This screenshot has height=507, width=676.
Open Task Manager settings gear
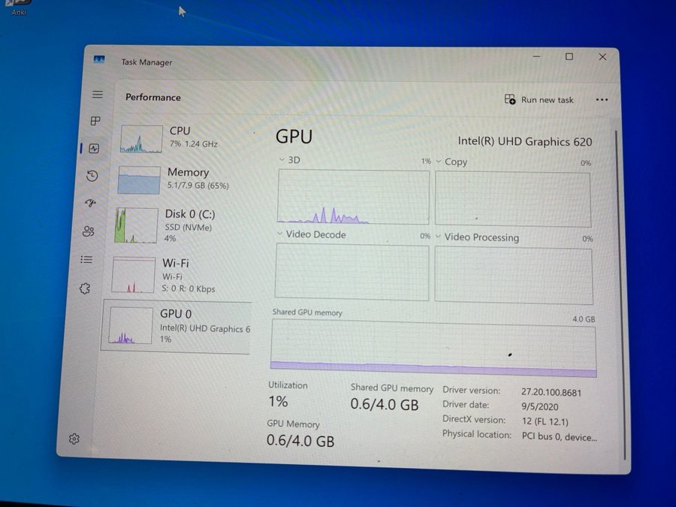pos(74,439)
